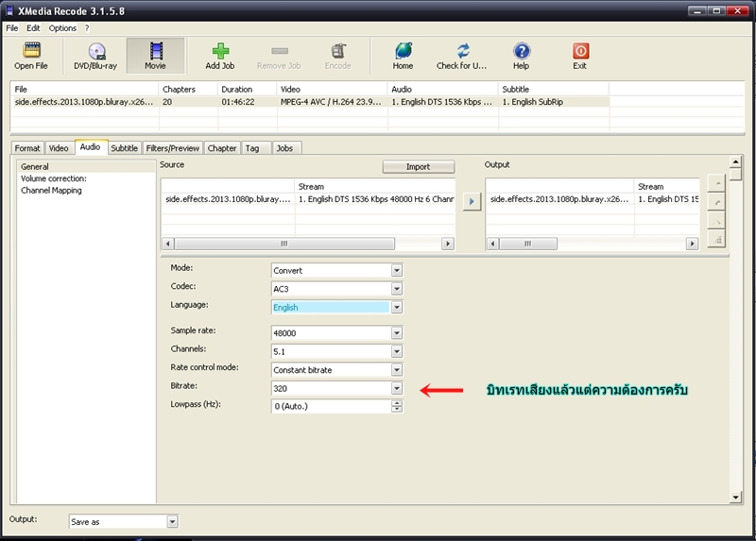
Task: Select the Audio tab
Action: (x=90, y=147)
